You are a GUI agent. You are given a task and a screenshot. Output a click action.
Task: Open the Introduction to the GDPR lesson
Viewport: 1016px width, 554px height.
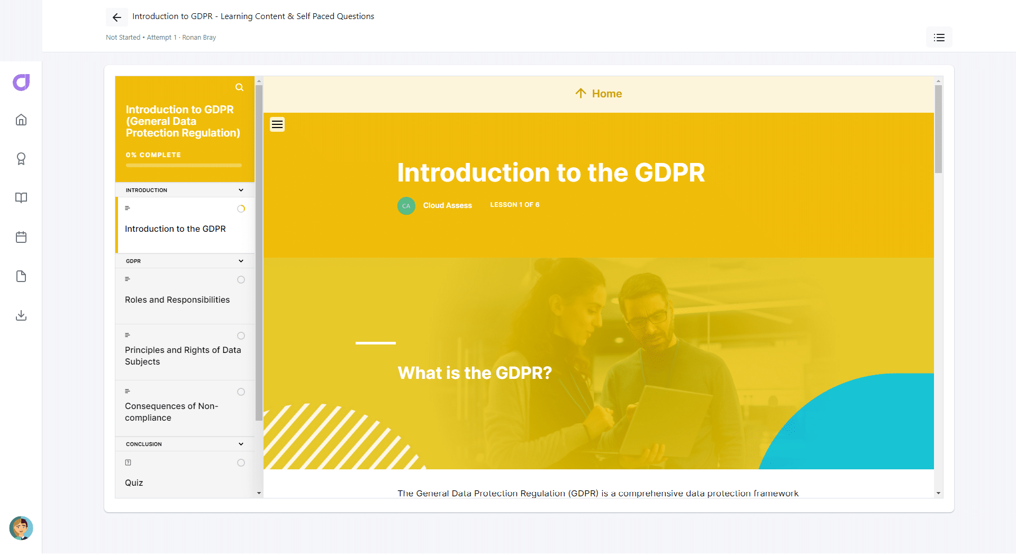pyautogui.click(x=185, y=225)
